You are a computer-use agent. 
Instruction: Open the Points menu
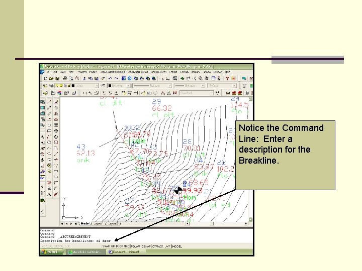pos(93,72)
